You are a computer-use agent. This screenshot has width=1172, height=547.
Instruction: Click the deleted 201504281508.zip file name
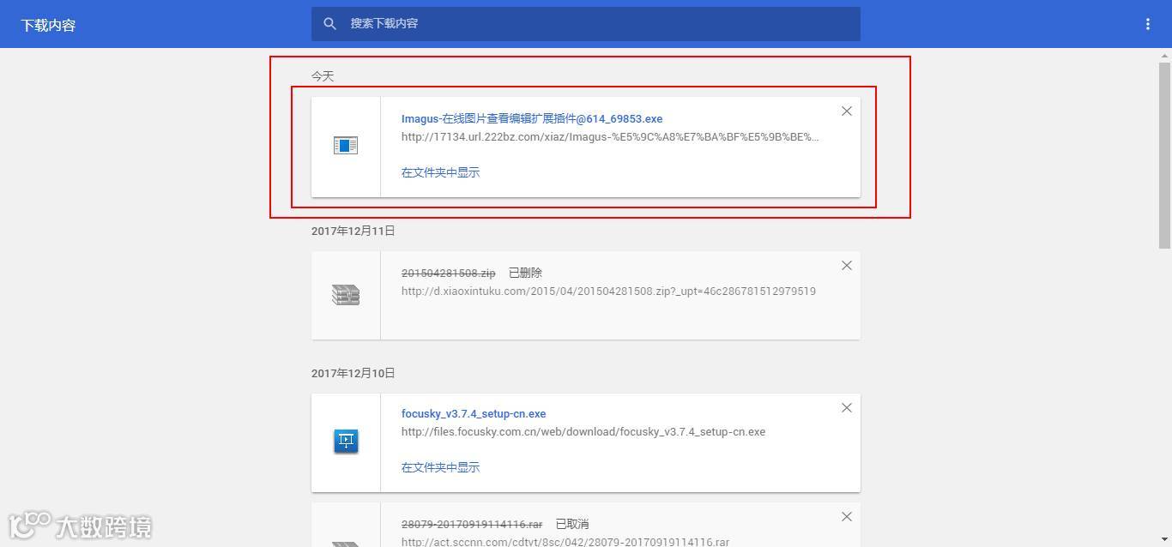pos(448,273)
